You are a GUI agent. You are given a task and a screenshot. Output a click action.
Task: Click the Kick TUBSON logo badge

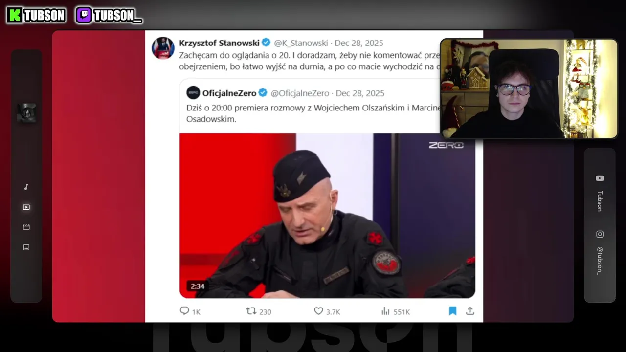[x=36, y=16]
